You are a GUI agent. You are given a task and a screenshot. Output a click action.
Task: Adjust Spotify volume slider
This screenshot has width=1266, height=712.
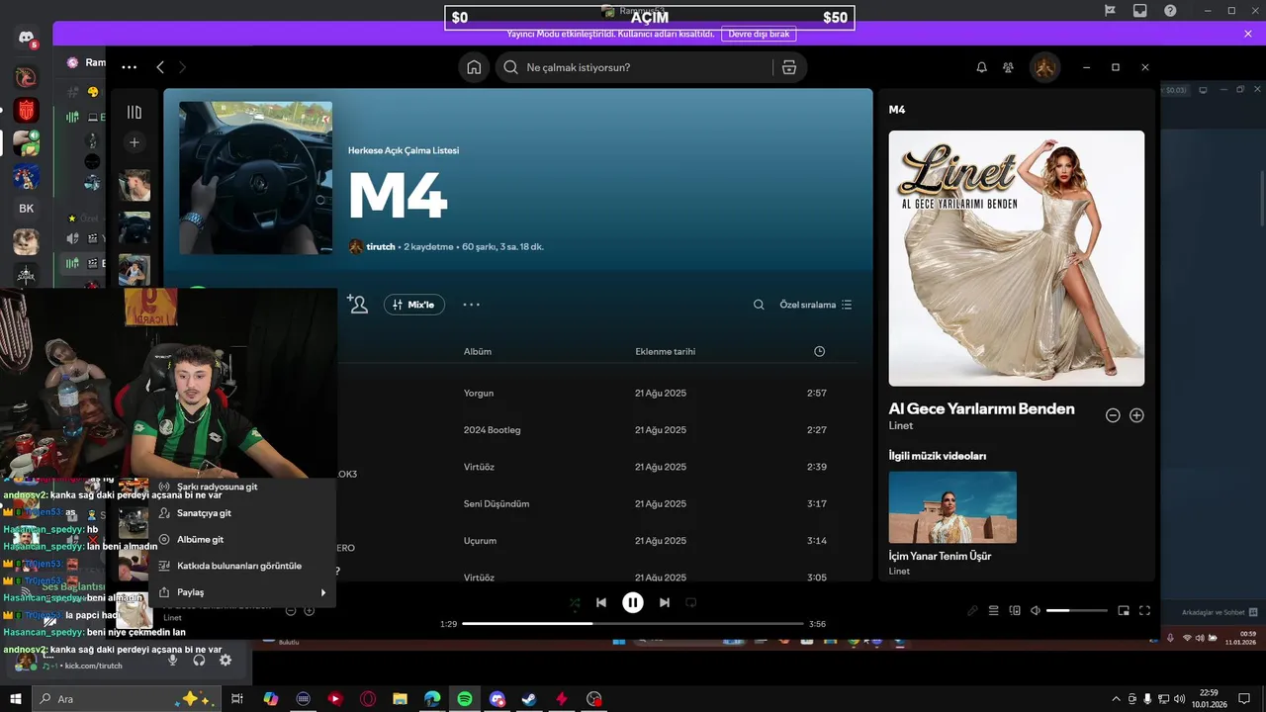[x=1075, y=611]
